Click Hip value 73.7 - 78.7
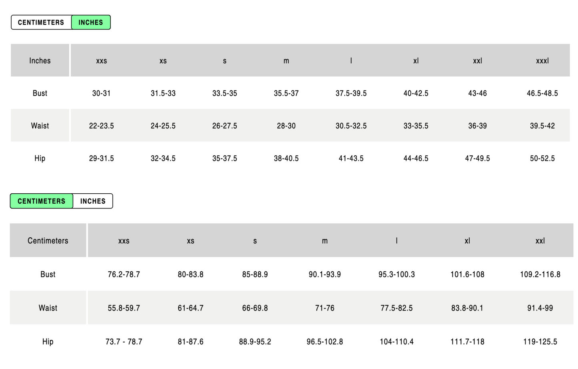Screen dimensions: 578x369 click(124, 342)
